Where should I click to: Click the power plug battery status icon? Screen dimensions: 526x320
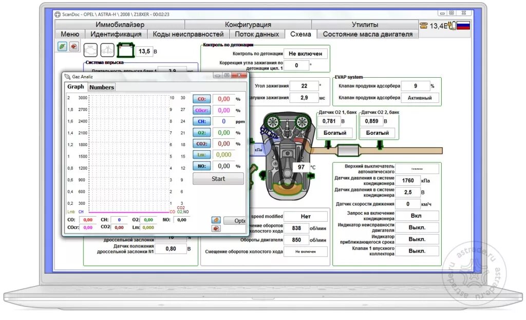(x=452, y=26)
